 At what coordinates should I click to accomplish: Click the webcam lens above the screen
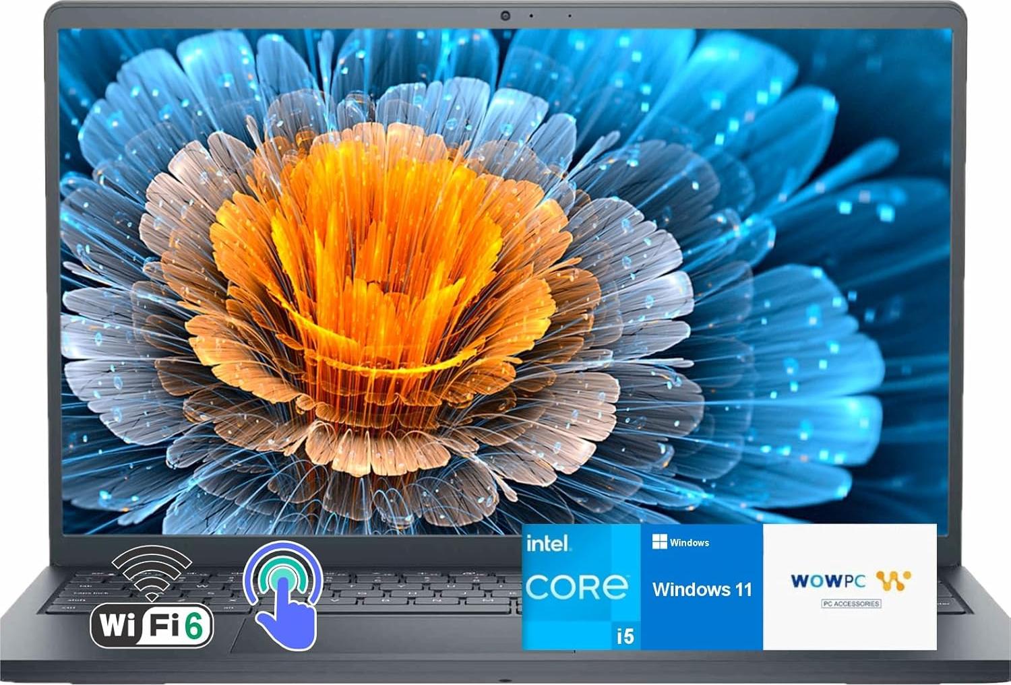tap(505, 15)
